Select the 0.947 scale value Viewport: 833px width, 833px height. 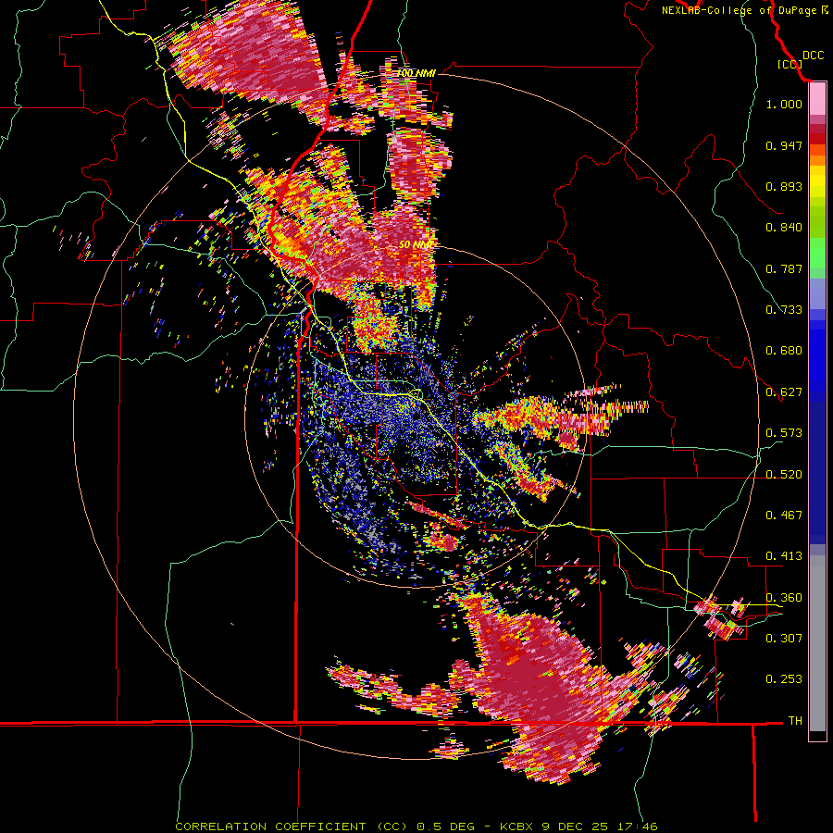tap(784, 145)
